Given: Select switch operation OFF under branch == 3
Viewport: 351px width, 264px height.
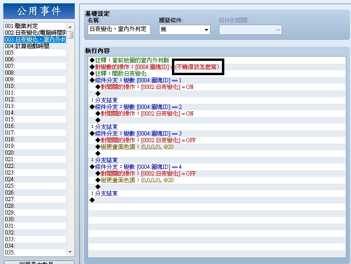Looking at the screenshot, I should coord(217,140).
